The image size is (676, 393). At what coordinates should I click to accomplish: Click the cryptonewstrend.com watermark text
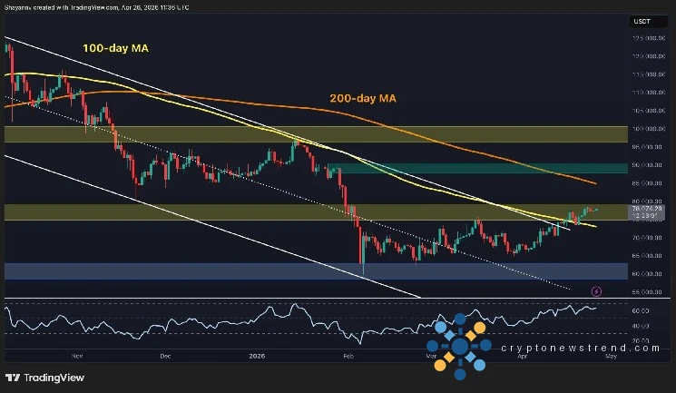[x=573, y=348]
